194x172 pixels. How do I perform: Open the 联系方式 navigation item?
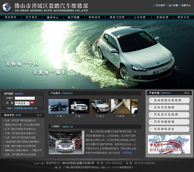pyautogui.click(x=184, y=17)
